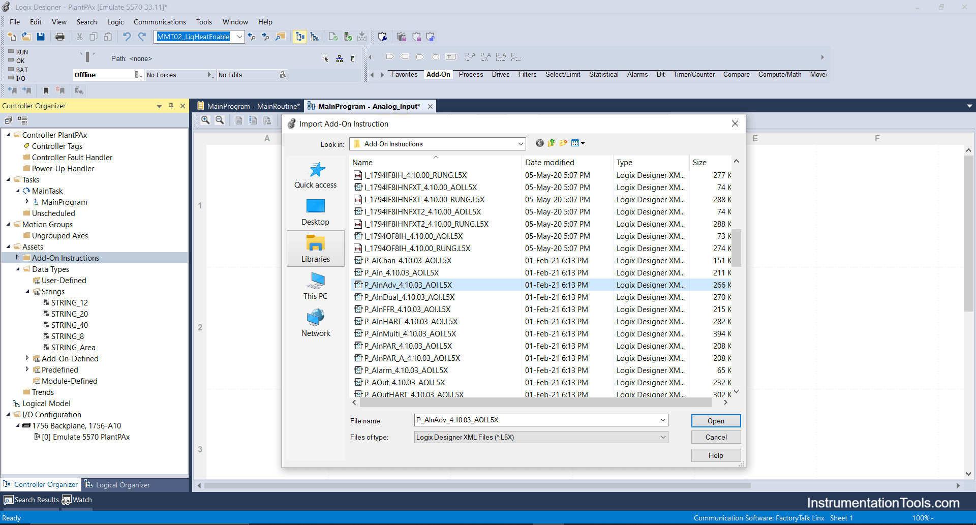Switch to the Logical Organizer tab
The height and width of the screenshot is (525, 976).
tap(117, 484)
